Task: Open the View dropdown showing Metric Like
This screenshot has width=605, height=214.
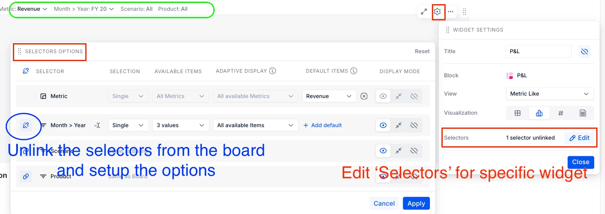Action: pyautogui.click(x=549, y=94)
